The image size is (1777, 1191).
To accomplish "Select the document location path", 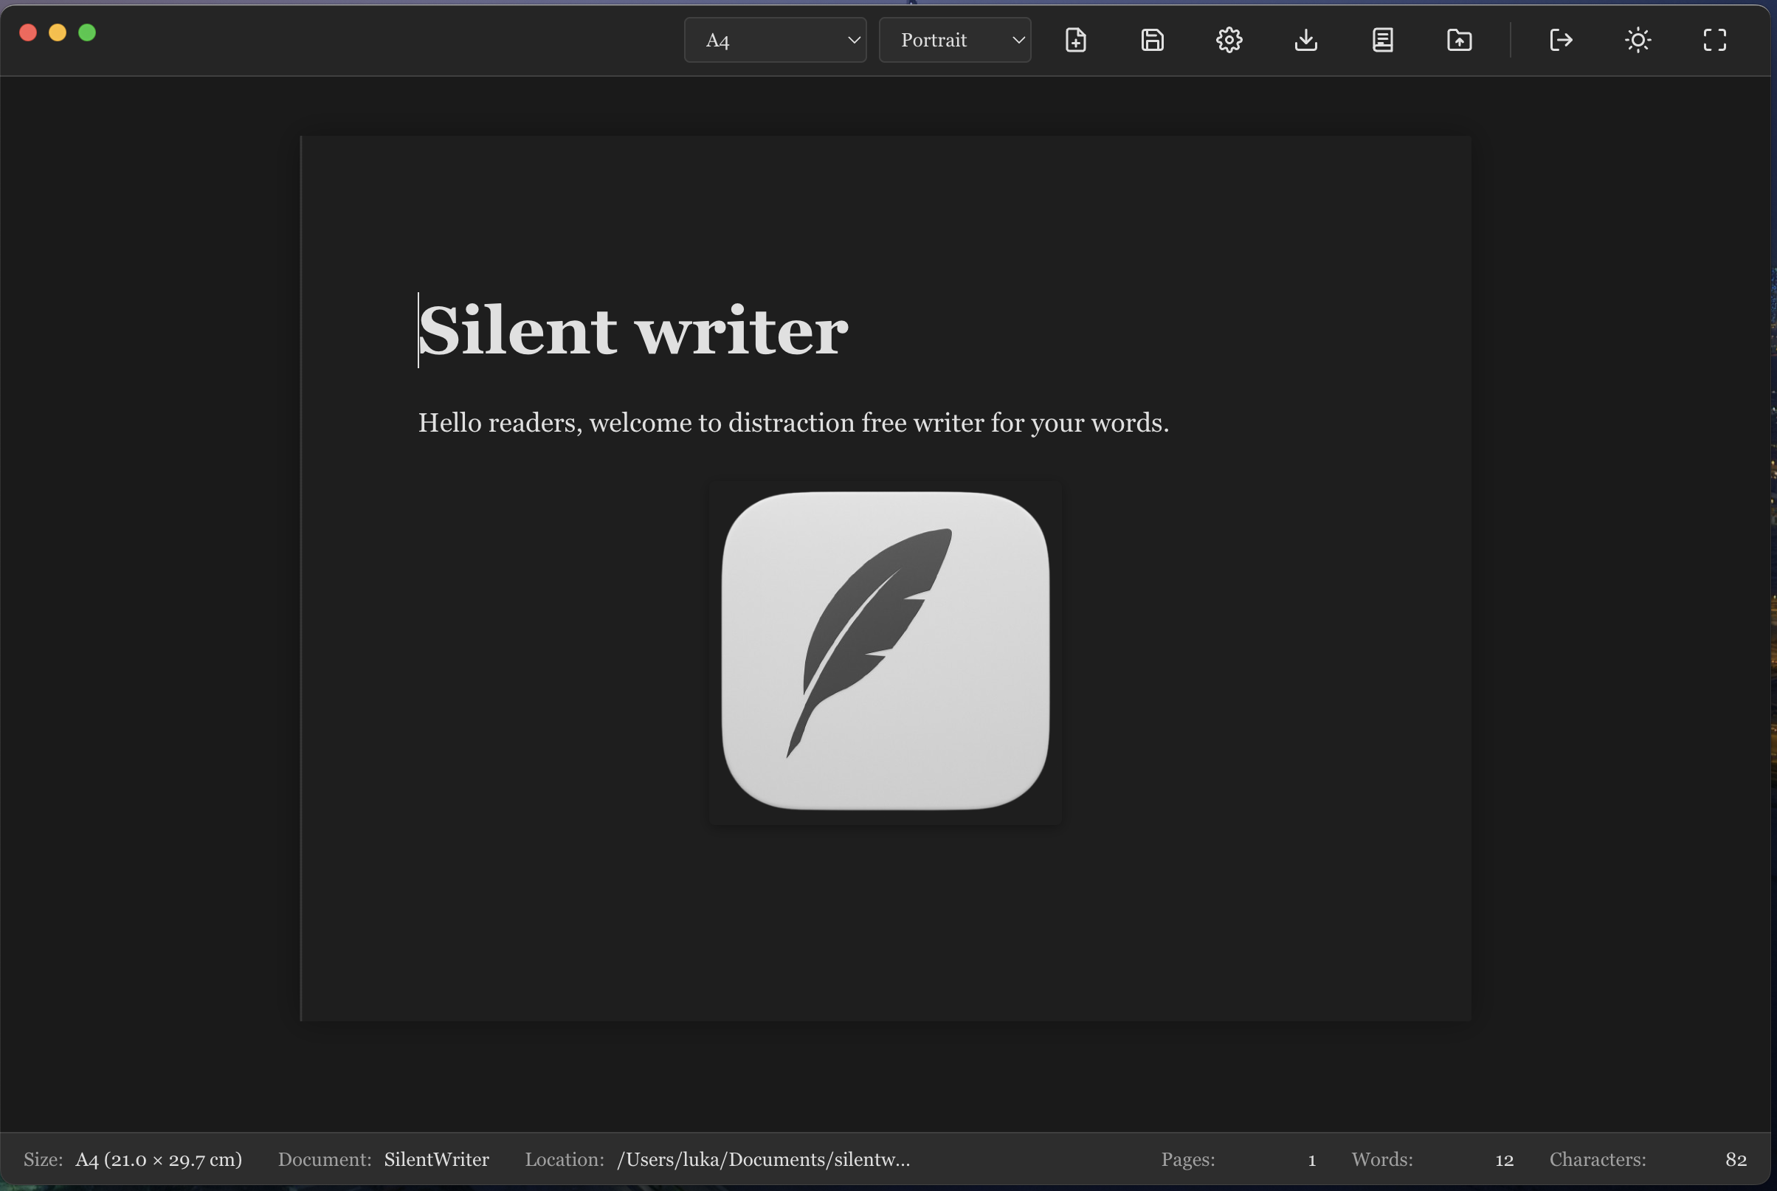I will (x=764, y=1159).
